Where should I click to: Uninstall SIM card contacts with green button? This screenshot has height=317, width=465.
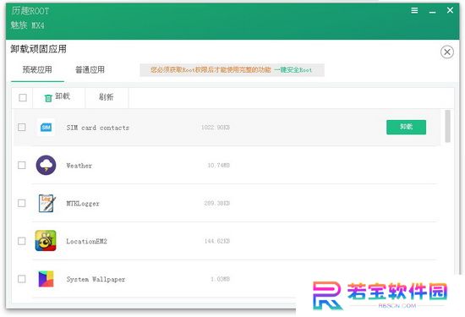(406, 127)
